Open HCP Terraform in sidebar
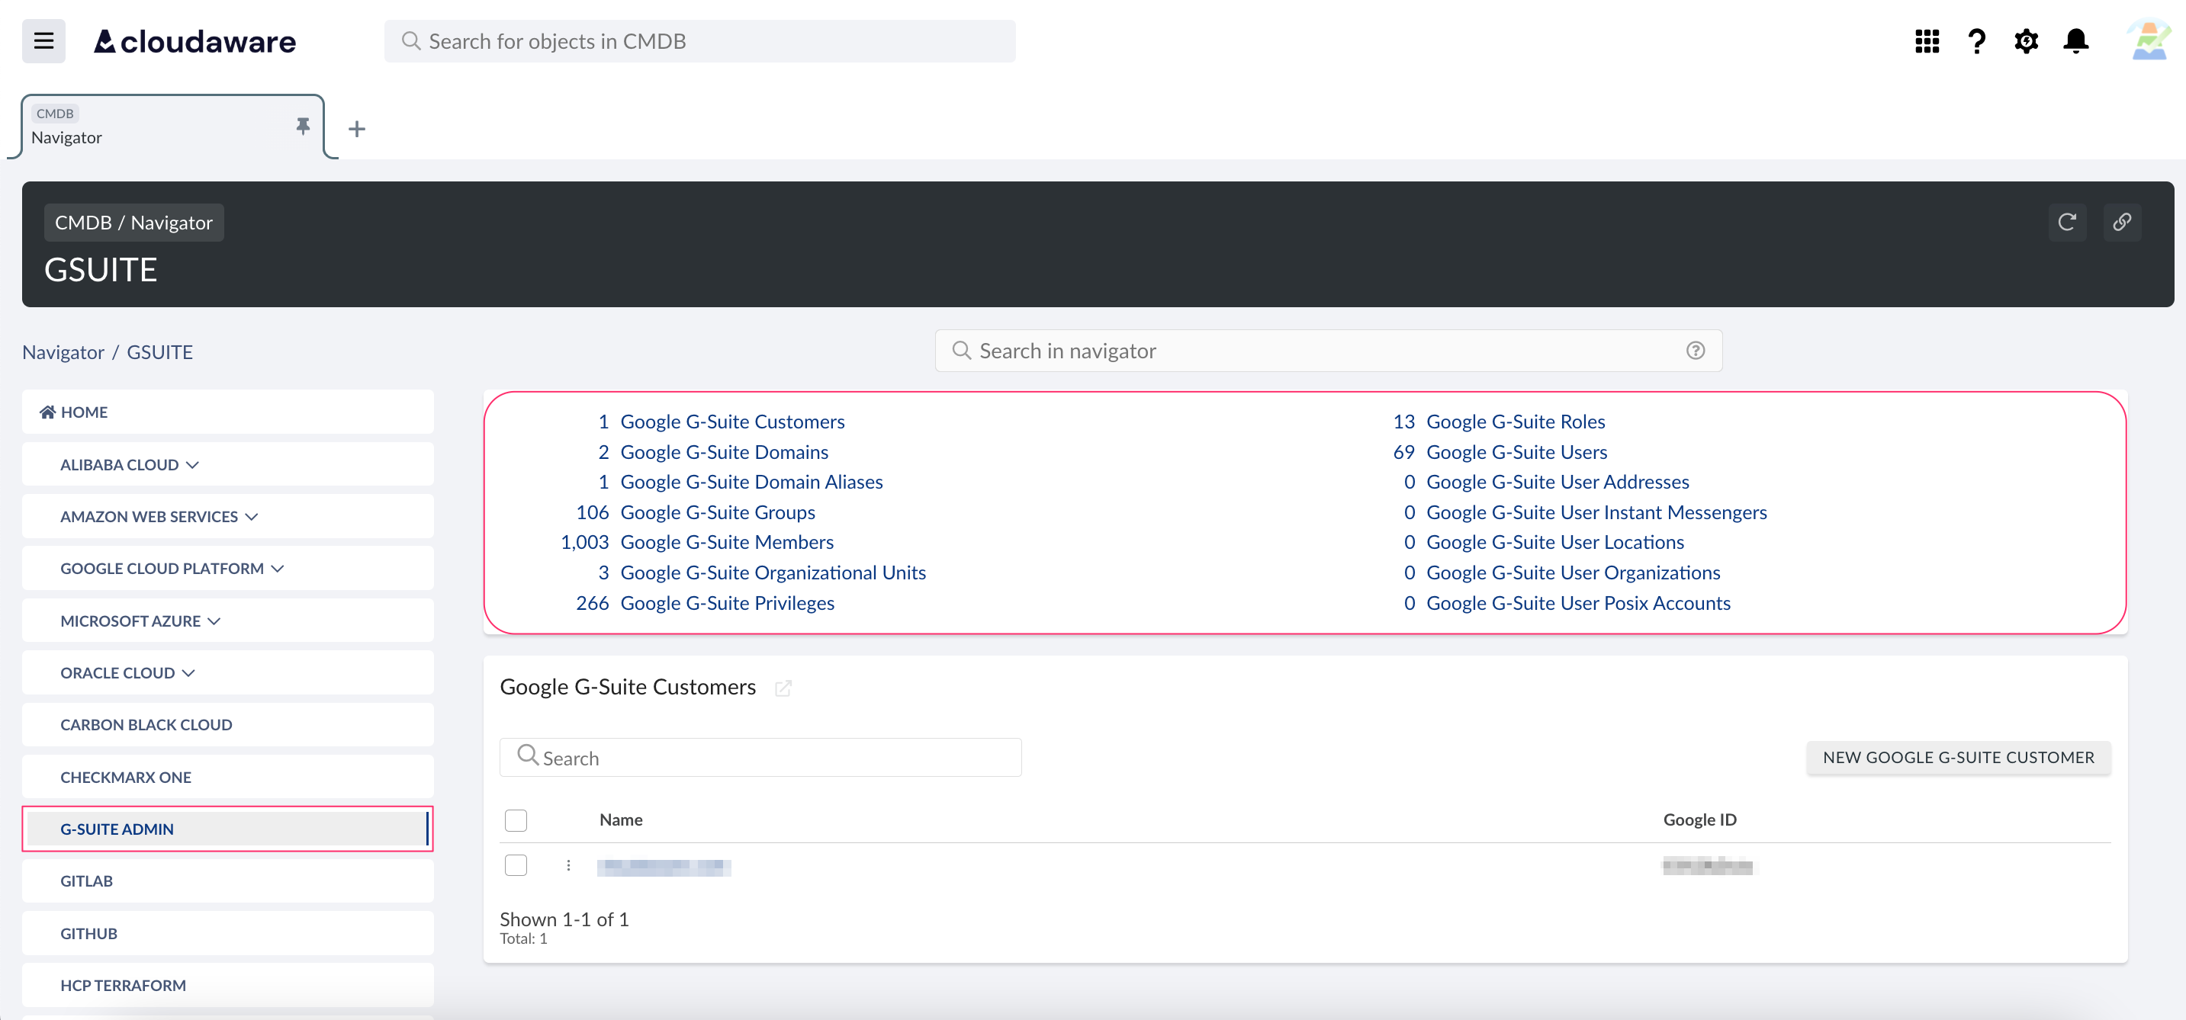2186x1020 pixels. point(227,985)
